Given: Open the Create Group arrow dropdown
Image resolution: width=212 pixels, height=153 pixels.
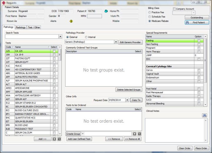Looking at the screenshot, I should click(x=83, y=134).
